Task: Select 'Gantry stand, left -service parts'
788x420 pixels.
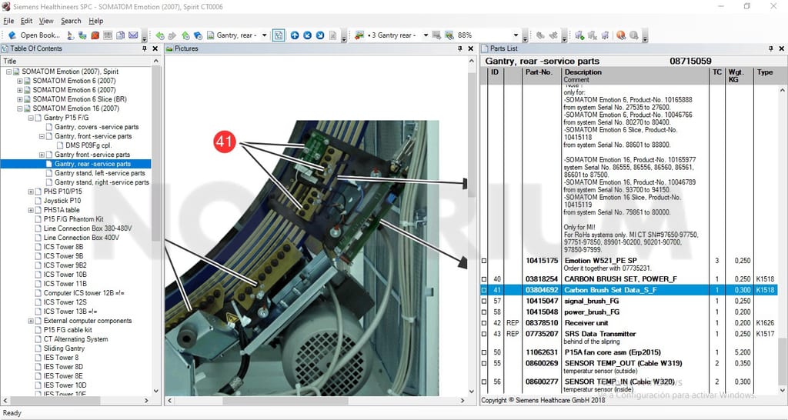Action: click(x=99, y=173)
